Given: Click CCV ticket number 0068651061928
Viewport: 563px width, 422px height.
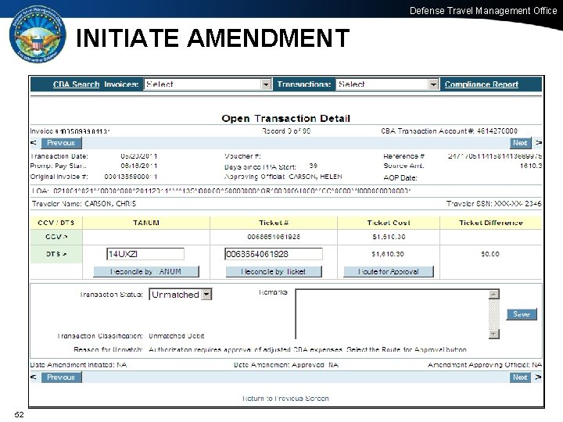Looking at the screenshot, I should (274, 237).
